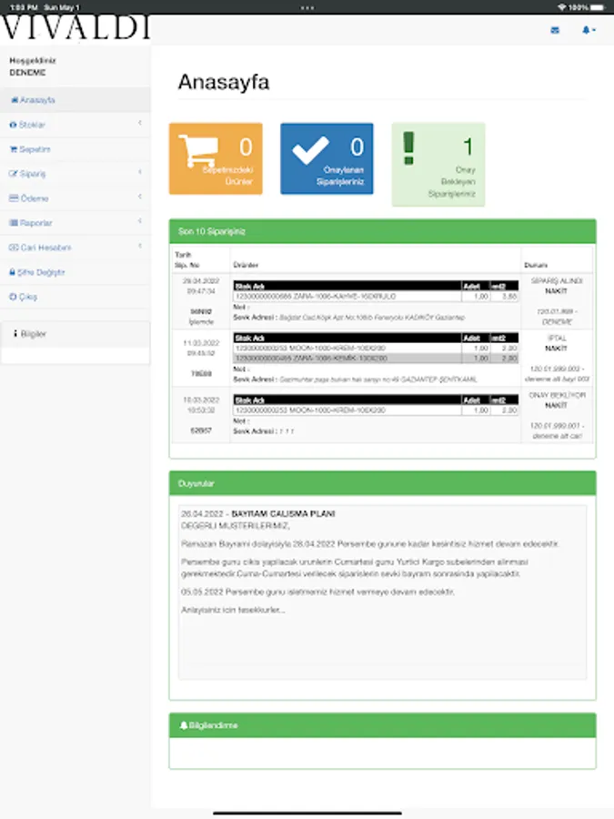Open Sepetim in the sidebar
Screen dimensions: 614x819
click(x=75, y=149)
